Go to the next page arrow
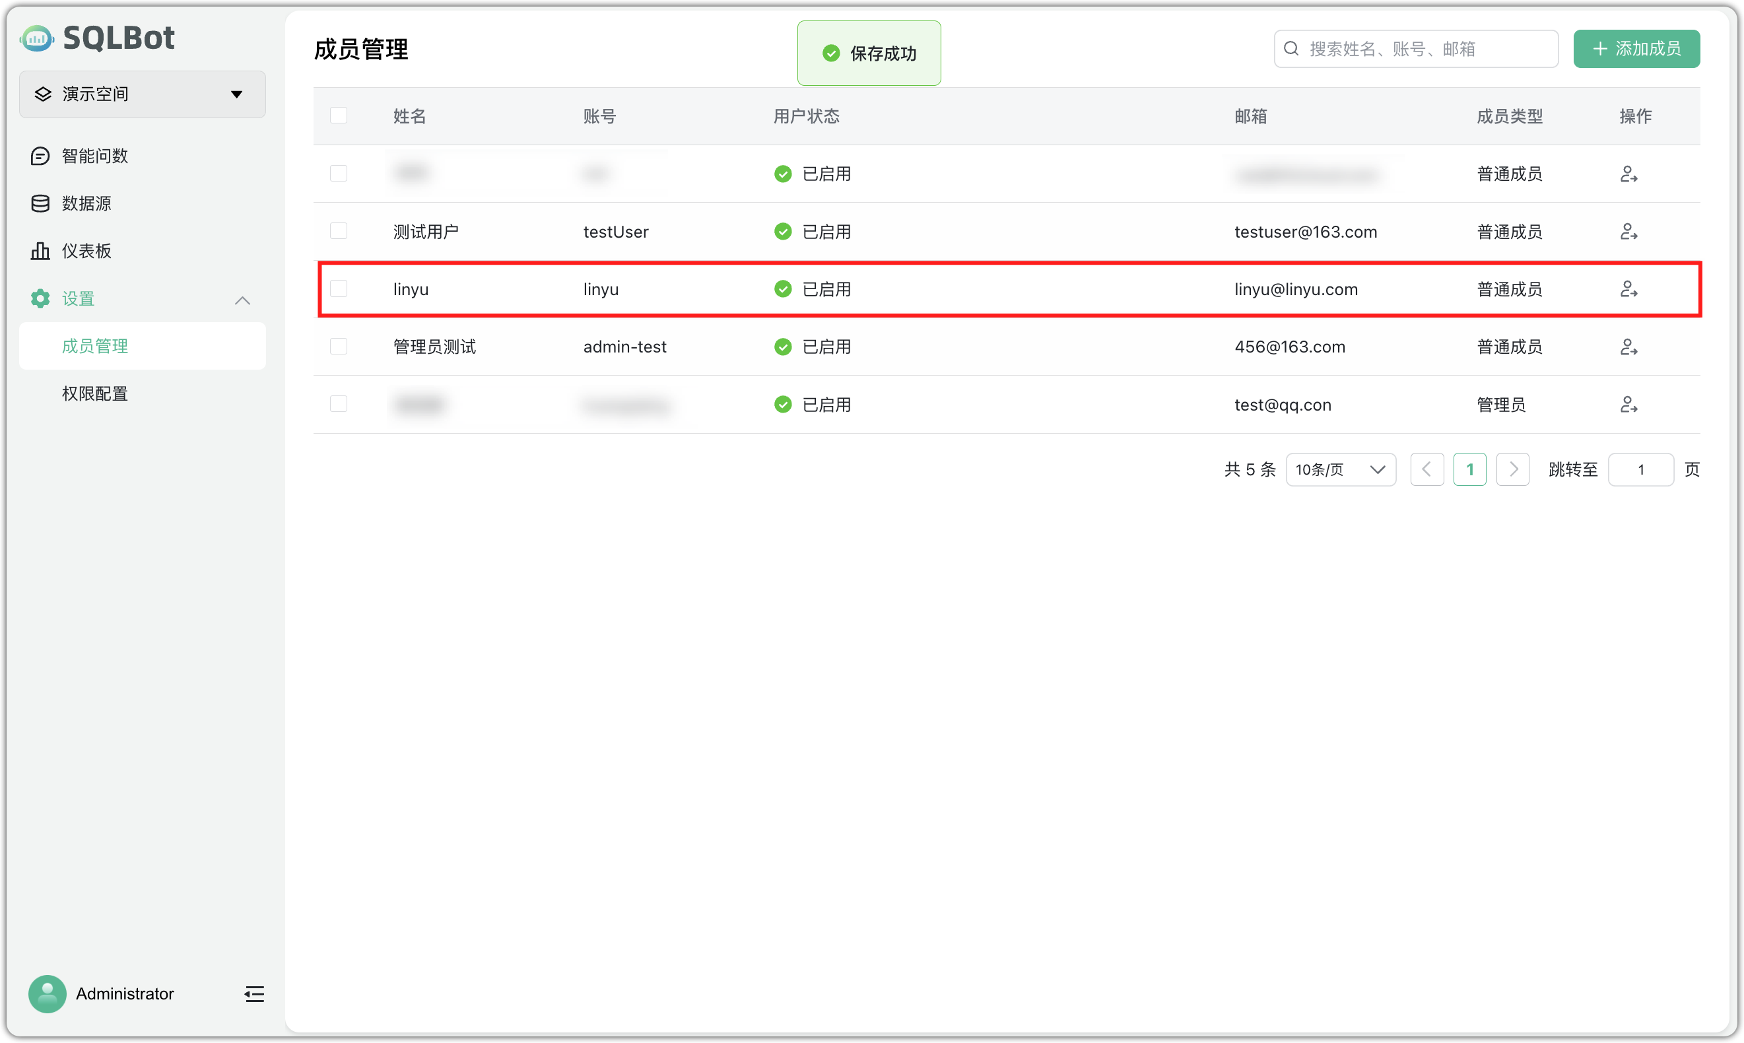This screenshot has width=1744, height=1043. pyautogui.click(x=1512, y=469)
